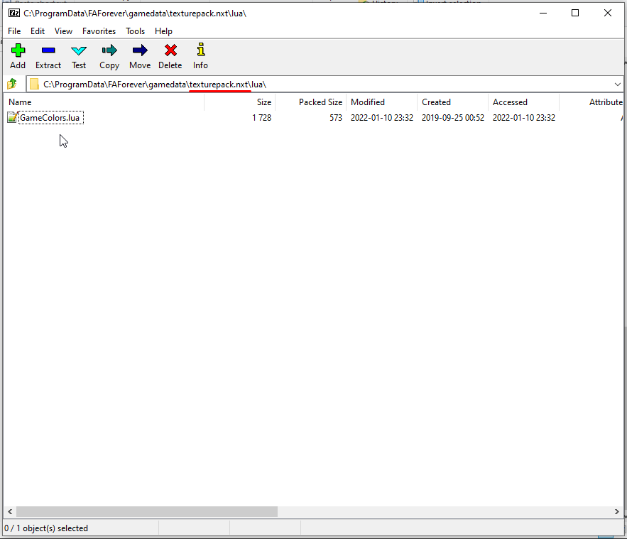Click modified date 2022-01-10 23:32

point(382,118)
